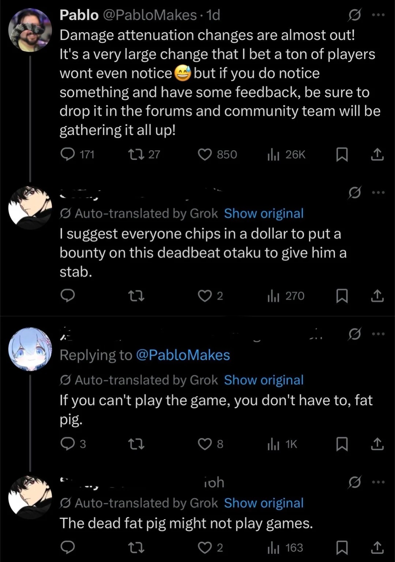Open Pablo's profile picture
The width and height of the screenshot is (395, 562).
(30, 30)
